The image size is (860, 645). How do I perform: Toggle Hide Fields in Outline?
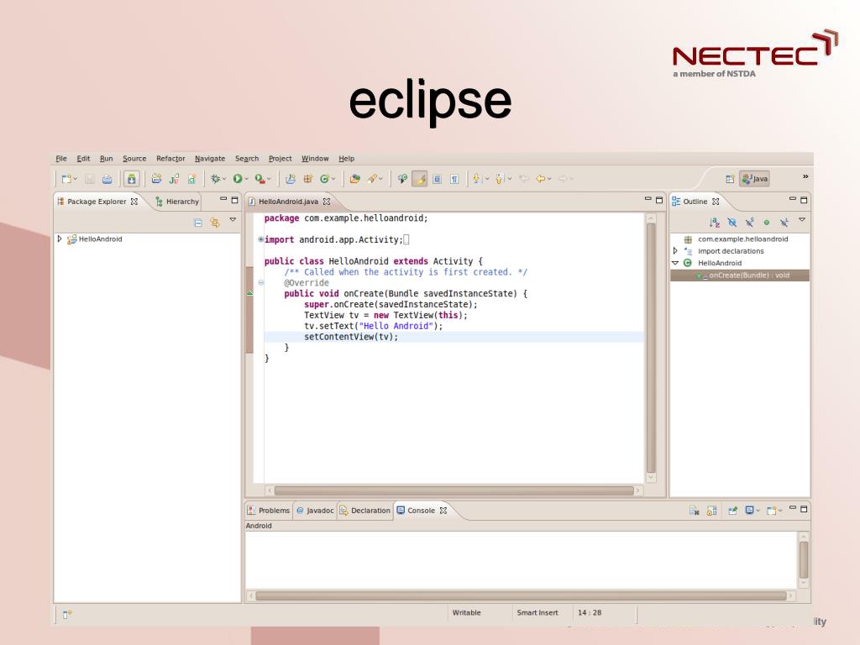click(x=732, y=222)
